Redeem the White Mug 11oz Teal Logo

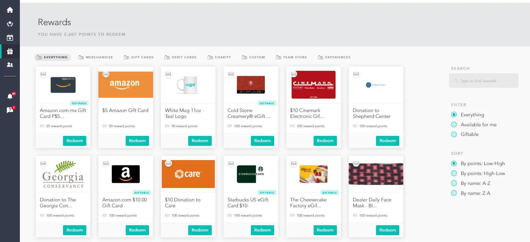click(x=200, y=141)
